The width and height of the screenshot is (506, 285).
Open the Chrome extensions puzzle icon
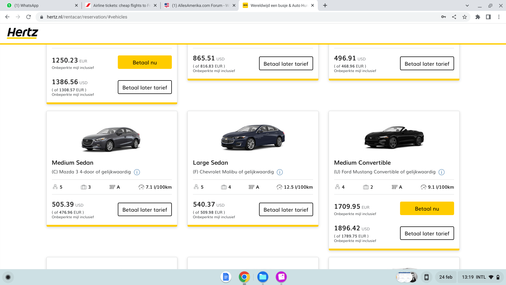pos(478,17)
